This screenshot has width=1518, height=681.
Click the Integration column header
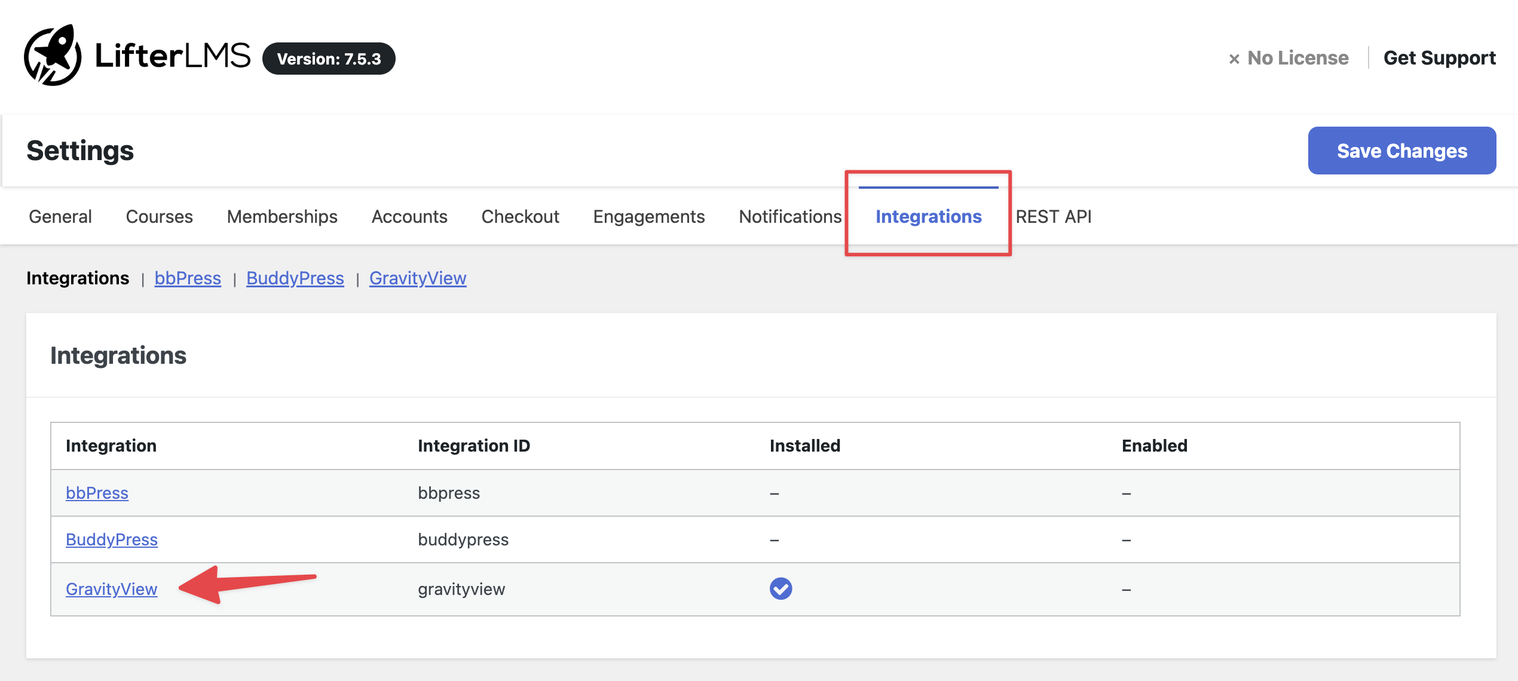(111, 446)
